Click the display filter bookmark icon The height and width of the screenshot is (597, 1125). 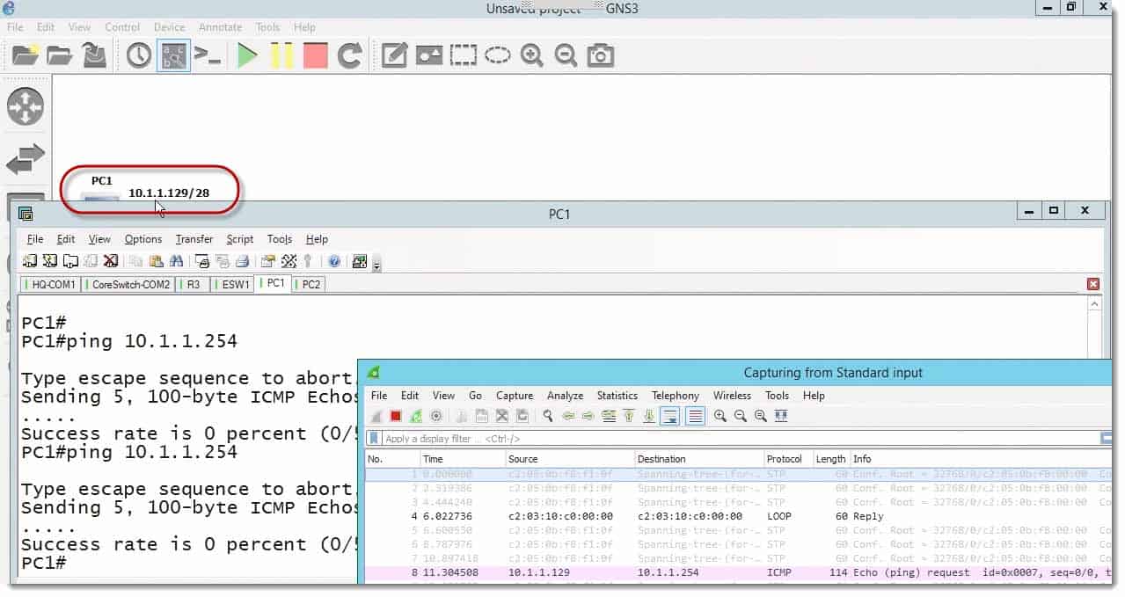(375, 439)
